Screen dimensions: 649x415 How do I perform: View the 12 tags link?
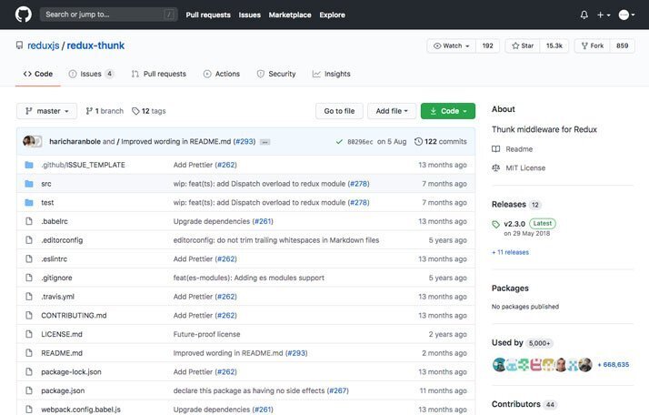148,111
